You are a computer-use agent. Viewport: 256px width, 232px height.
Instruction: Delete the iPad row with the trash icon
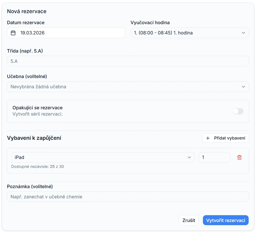[x=239, y=157]
